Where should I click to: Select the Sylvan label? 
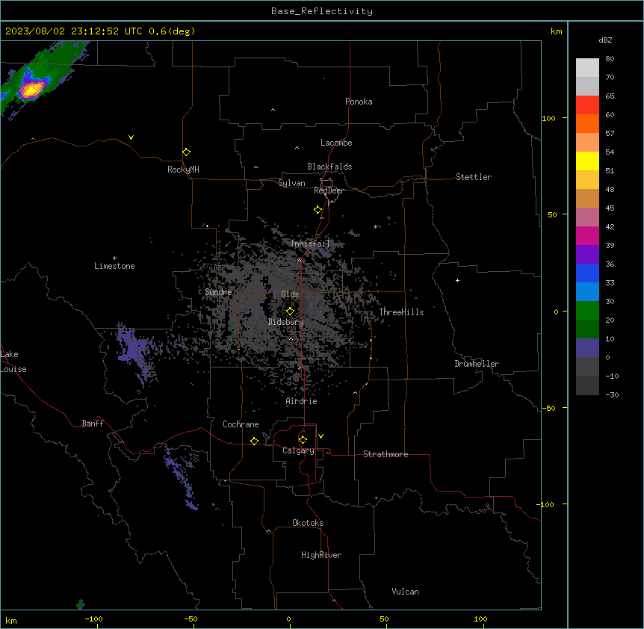click(x=291, y=183)
